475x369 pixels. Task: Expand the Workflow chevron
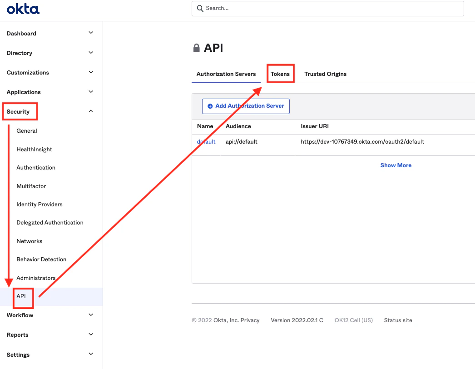[91, 315]
